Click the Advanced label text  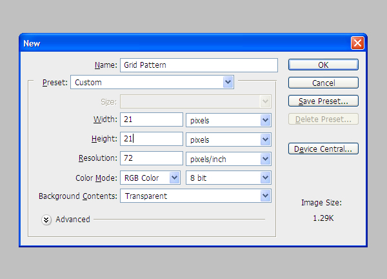pos(73,220)
